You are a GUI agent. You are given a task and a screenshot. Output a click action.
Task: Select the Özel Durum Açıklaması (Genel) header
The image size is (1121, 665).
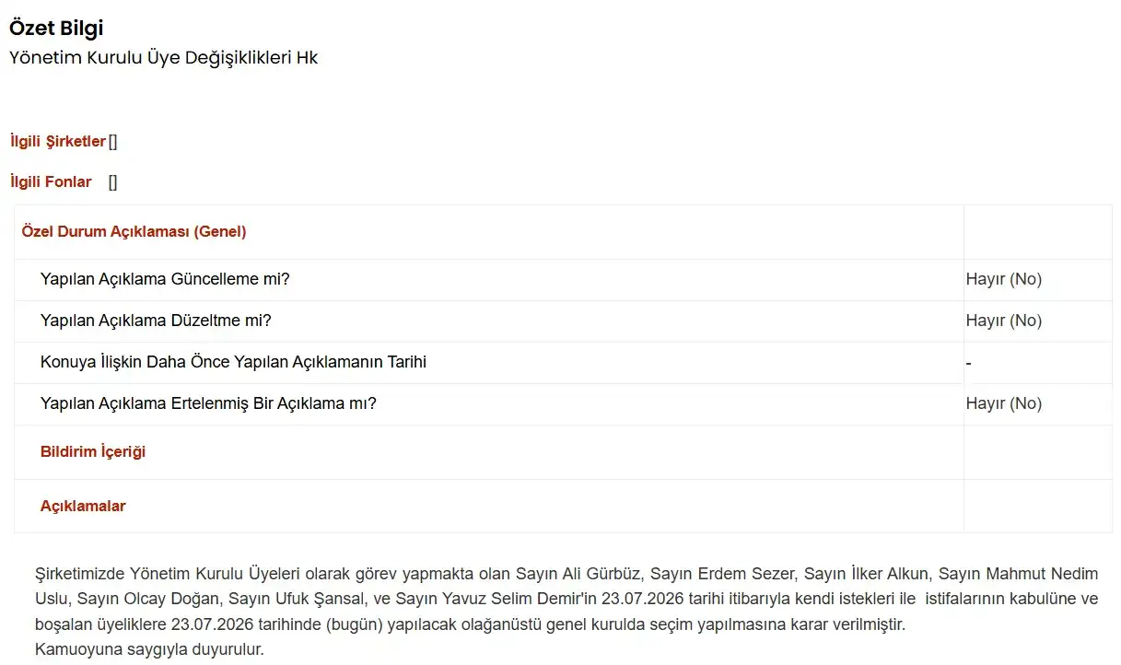click(x=134, y=231)
